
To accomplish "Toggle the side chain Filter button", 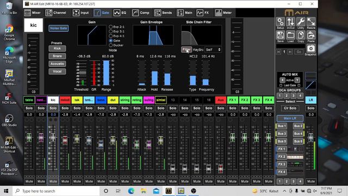I will (x=186, y=50).
